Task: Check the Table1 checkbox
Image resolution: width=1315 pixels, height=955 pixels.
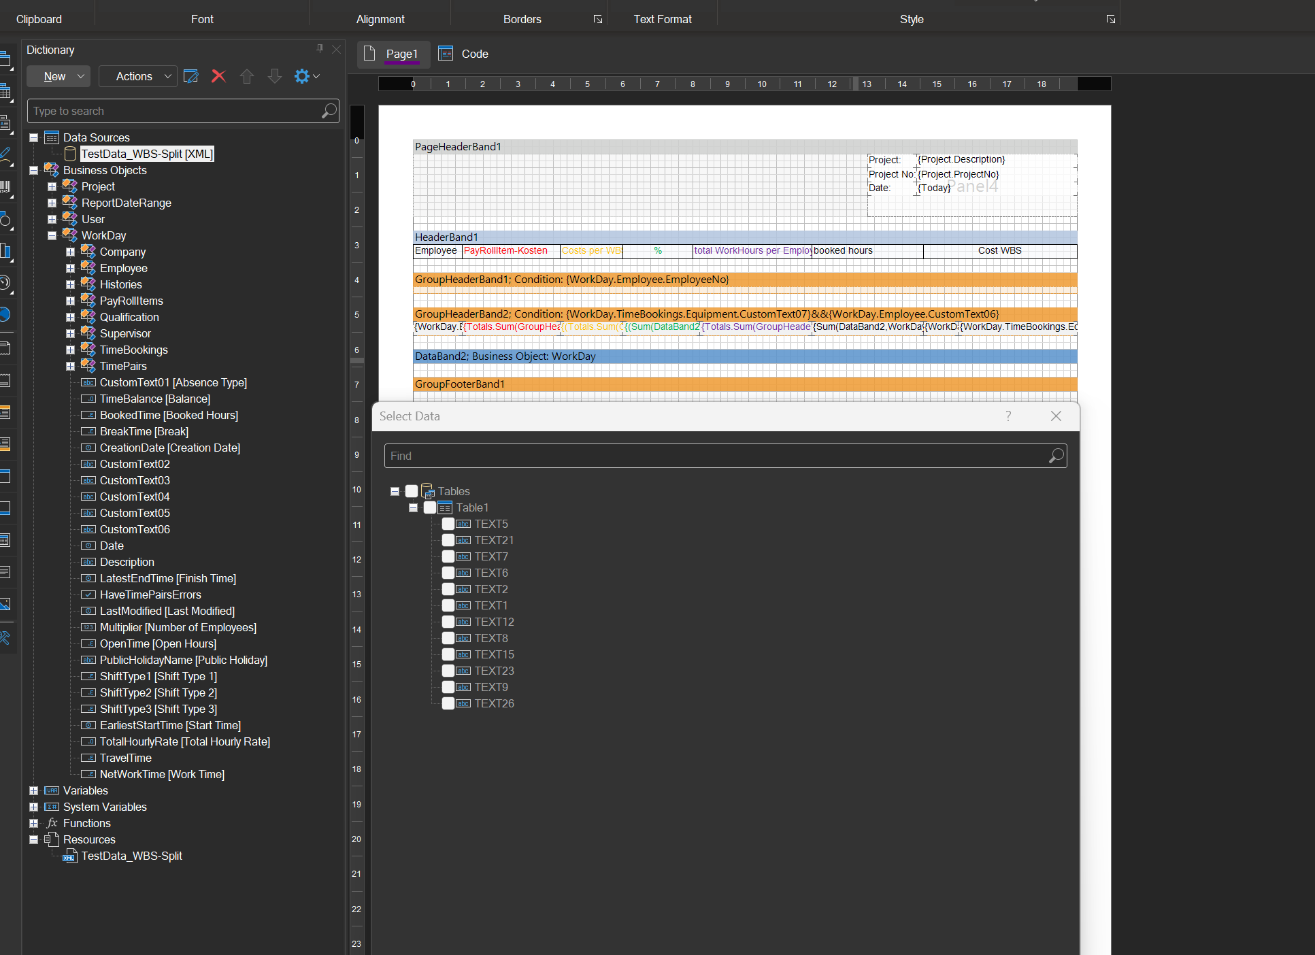Action: pos(430,507)
